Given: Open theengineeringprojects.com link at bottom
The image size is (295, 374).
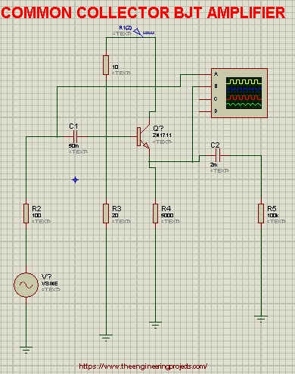Looking at the screenshot, I should 143,366.
